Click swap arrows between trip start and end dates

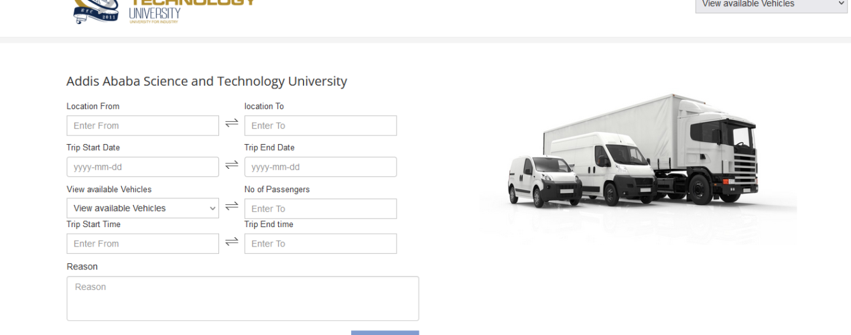[x=232, y=164]
